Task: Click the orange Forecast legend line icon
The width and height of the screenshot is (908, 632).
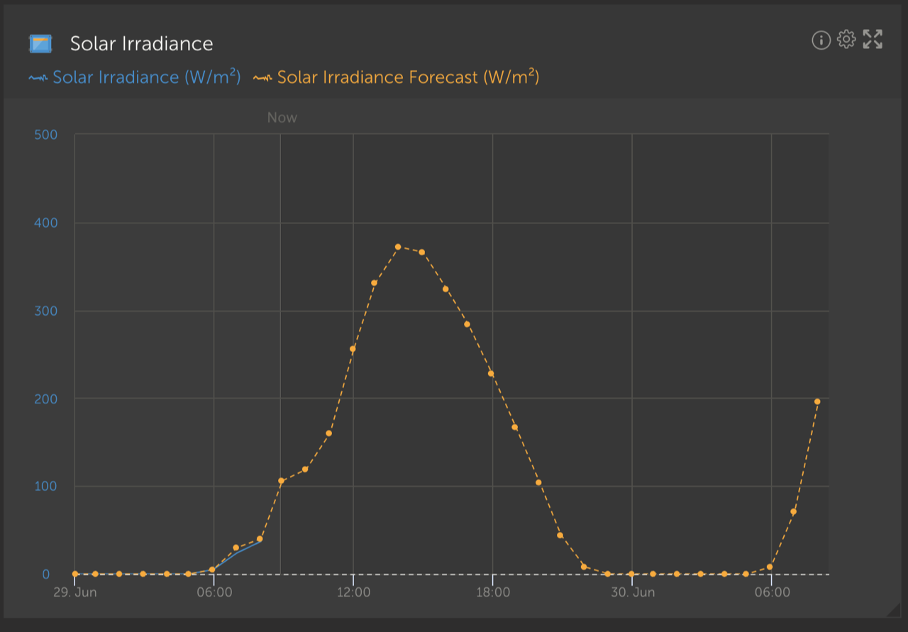Action: coord(262,77)
